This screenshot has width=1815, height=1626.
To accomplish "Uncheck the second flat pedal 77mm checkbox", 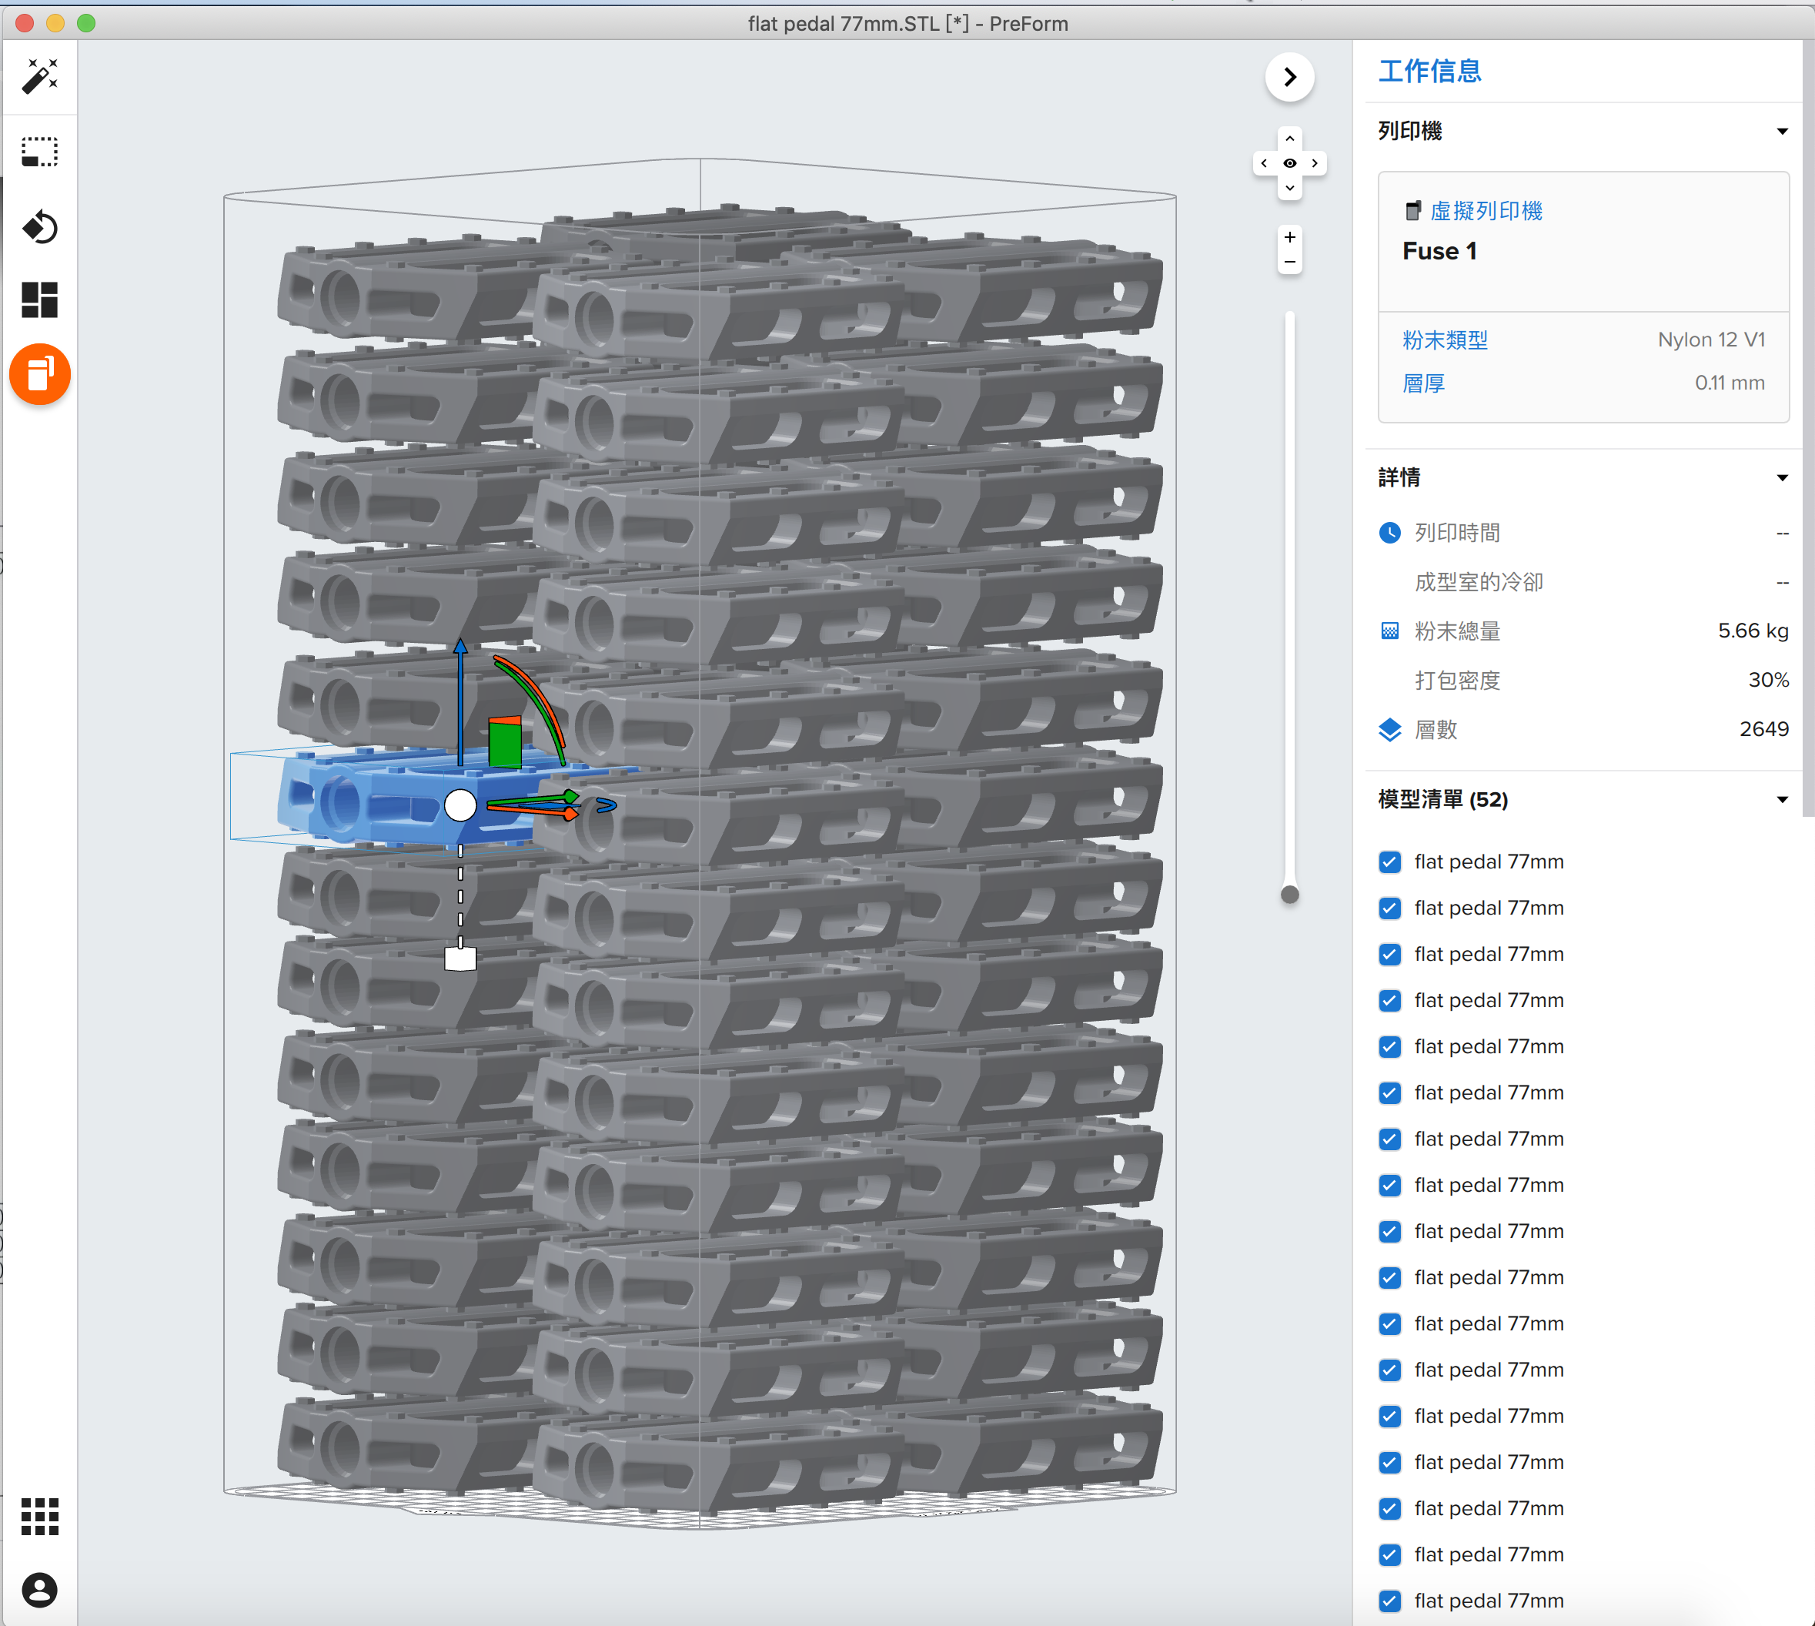I will (x=1390, y=908).
